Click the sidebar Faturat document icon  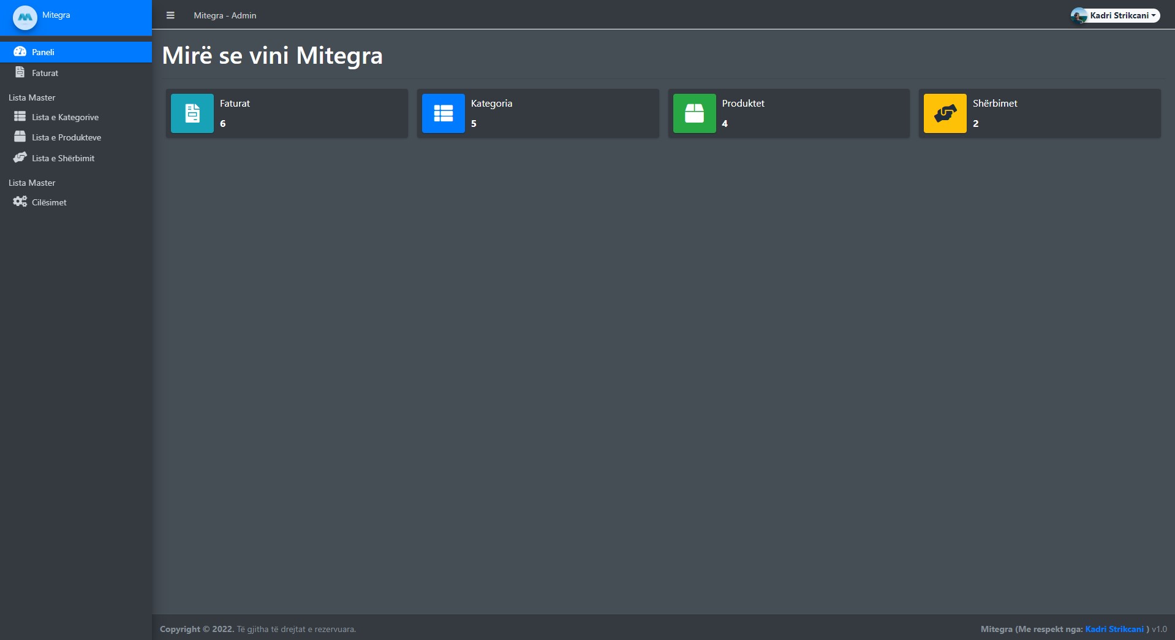[20, 72]
